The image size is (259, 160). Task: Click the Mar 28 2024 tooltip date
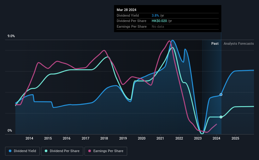click(127, 10)
